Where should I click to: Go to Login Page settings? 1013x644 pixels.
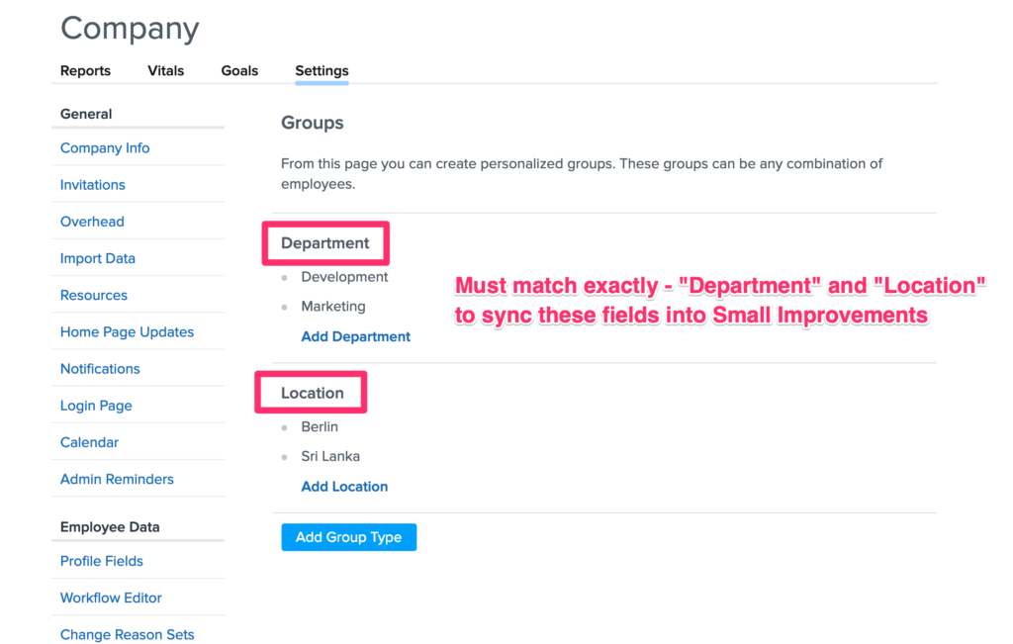click(96, 406)
